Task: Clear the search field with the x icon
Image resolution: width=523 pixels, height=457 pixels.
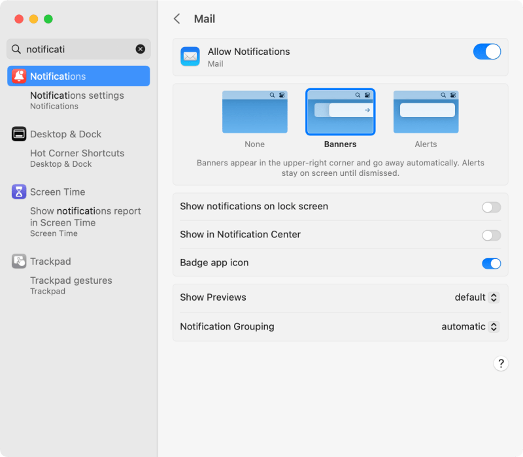Action: (141, 49)
